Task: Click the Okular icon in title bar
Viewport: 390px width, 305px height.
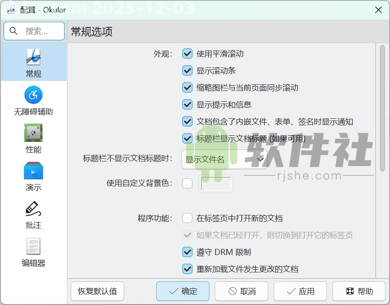Action: click(x=10, y=9)
